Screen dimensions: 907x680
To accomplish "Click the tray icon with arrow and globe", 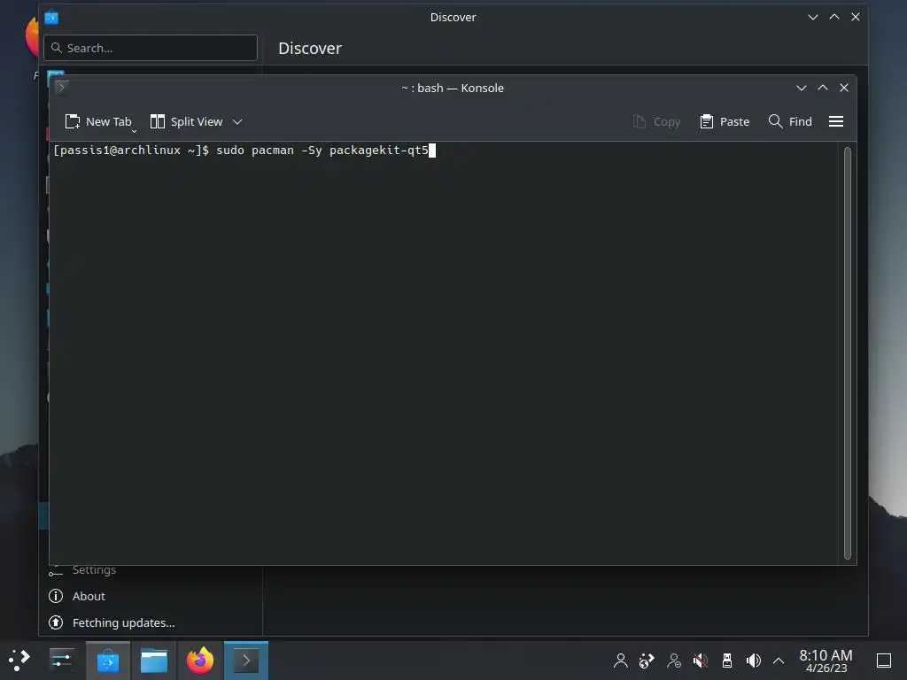I will tap(647, 661).
